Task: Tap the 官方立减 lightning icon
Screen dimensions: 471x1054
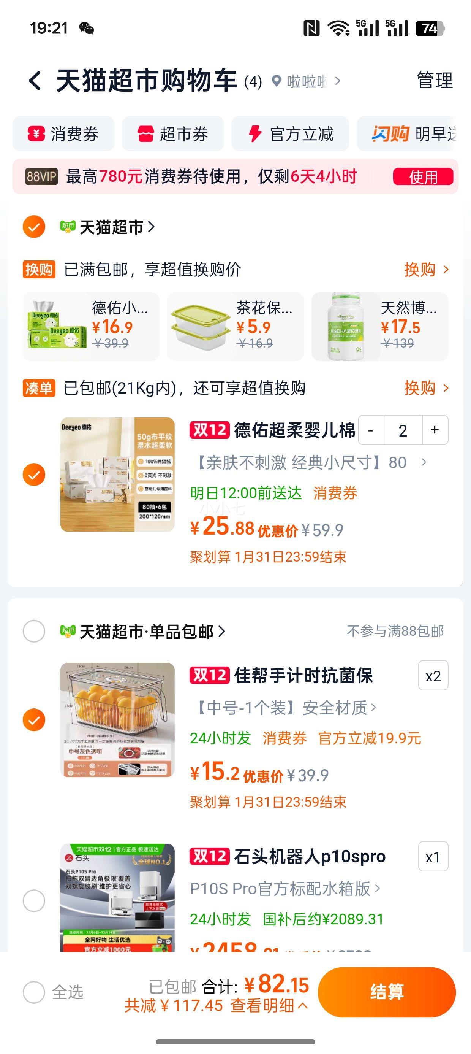Action: click(255, 134)
